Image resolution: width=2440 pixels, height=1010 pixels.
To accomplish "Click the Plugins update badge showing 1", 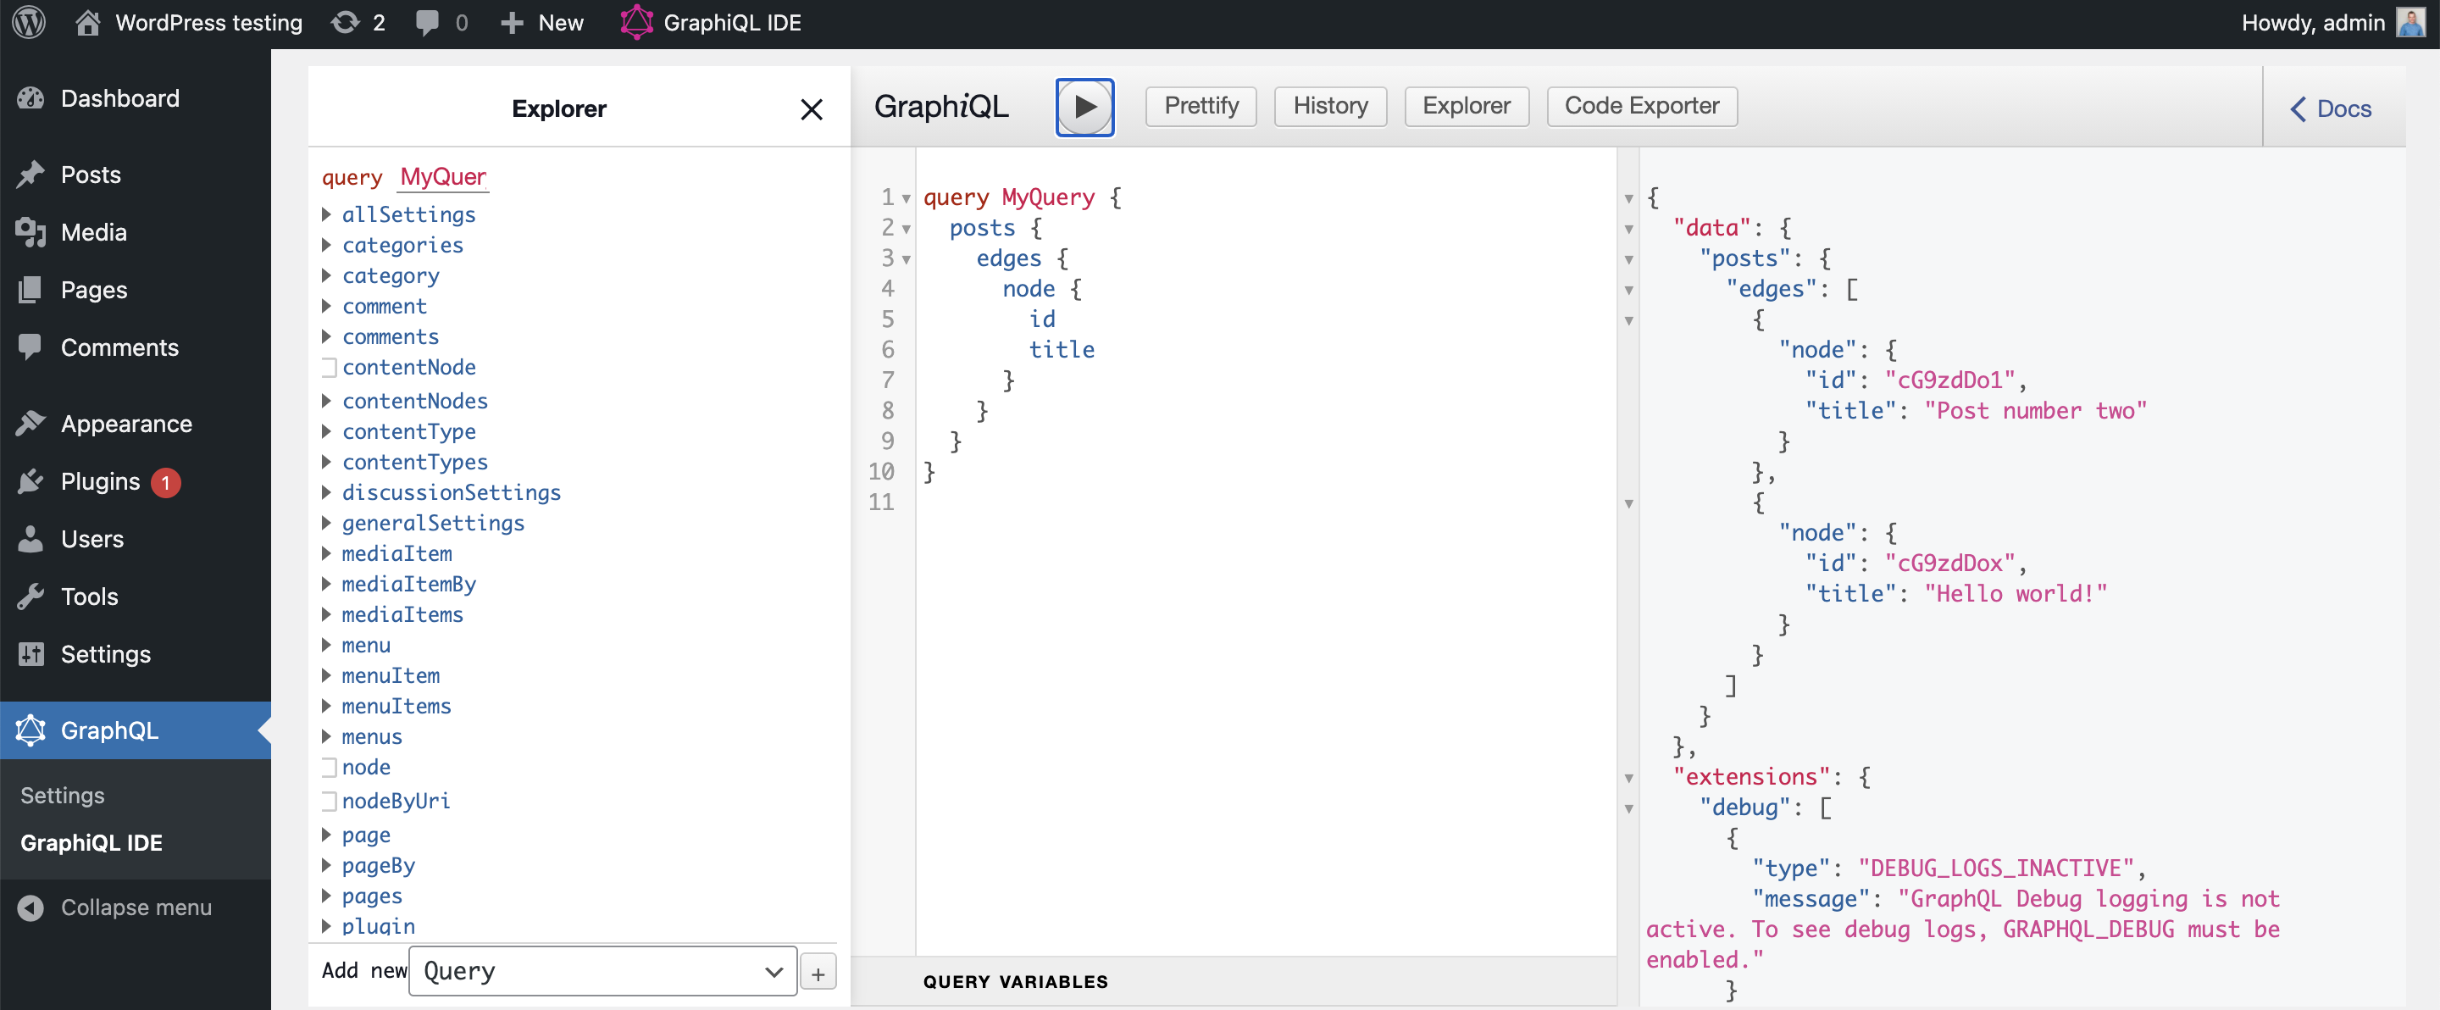I will point(166,482).
